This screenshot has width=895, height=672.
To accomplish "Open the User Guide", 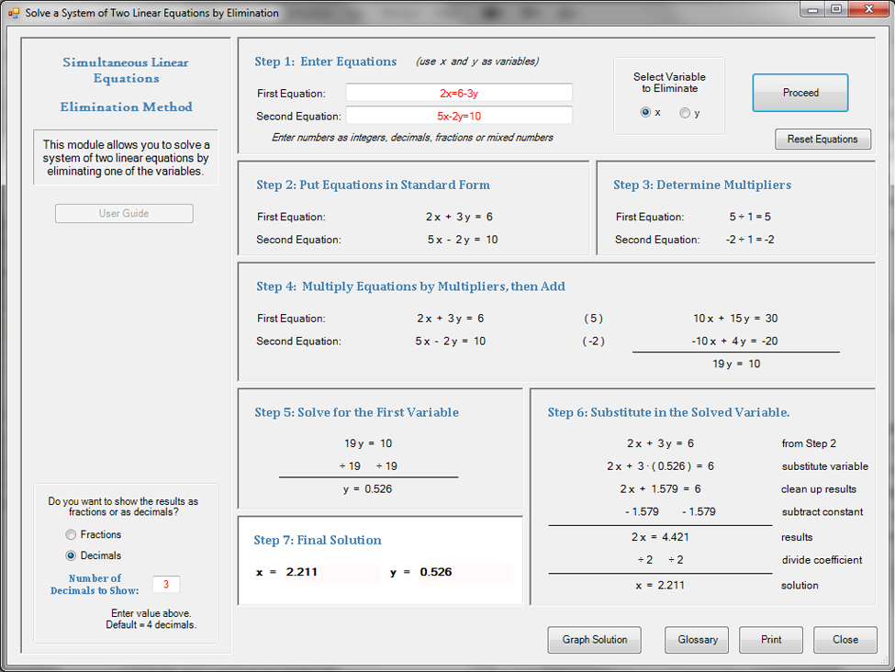I will click(x=124, y=214).
